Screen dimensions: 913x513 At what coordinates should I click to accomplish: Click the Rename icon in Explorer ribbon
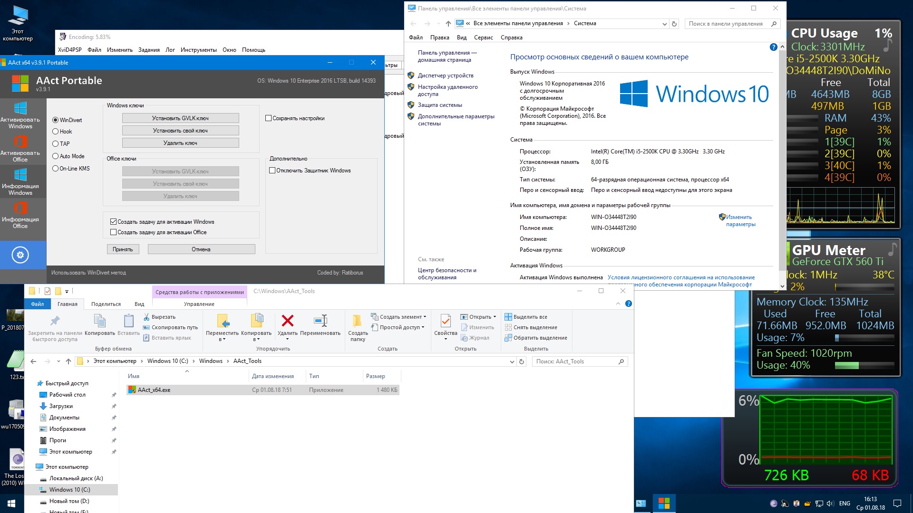click(x=321, y=321)
